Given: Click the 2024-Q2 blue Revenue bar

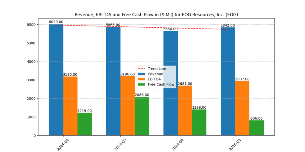Looking at the screenshot, I should tap(56, 80).
